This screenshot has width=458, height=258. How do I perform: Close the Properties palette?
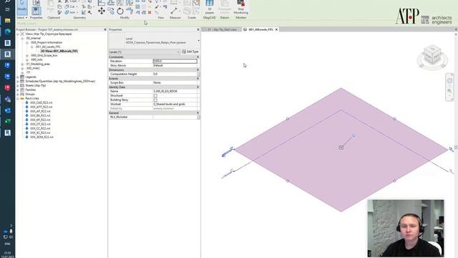coord(198,29)
